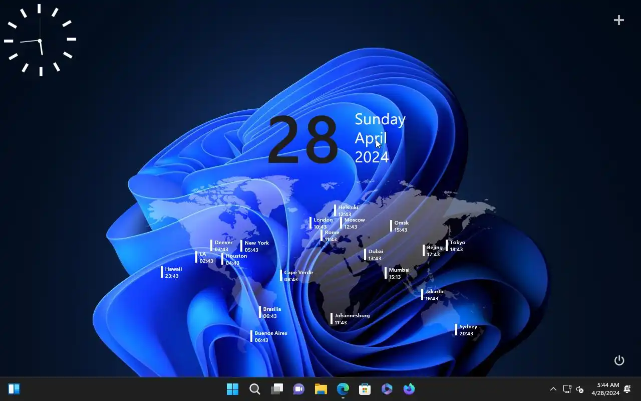Click the muted volume tray icon
The height and width of the screenshot is (401, 641).
pos(580,389)
